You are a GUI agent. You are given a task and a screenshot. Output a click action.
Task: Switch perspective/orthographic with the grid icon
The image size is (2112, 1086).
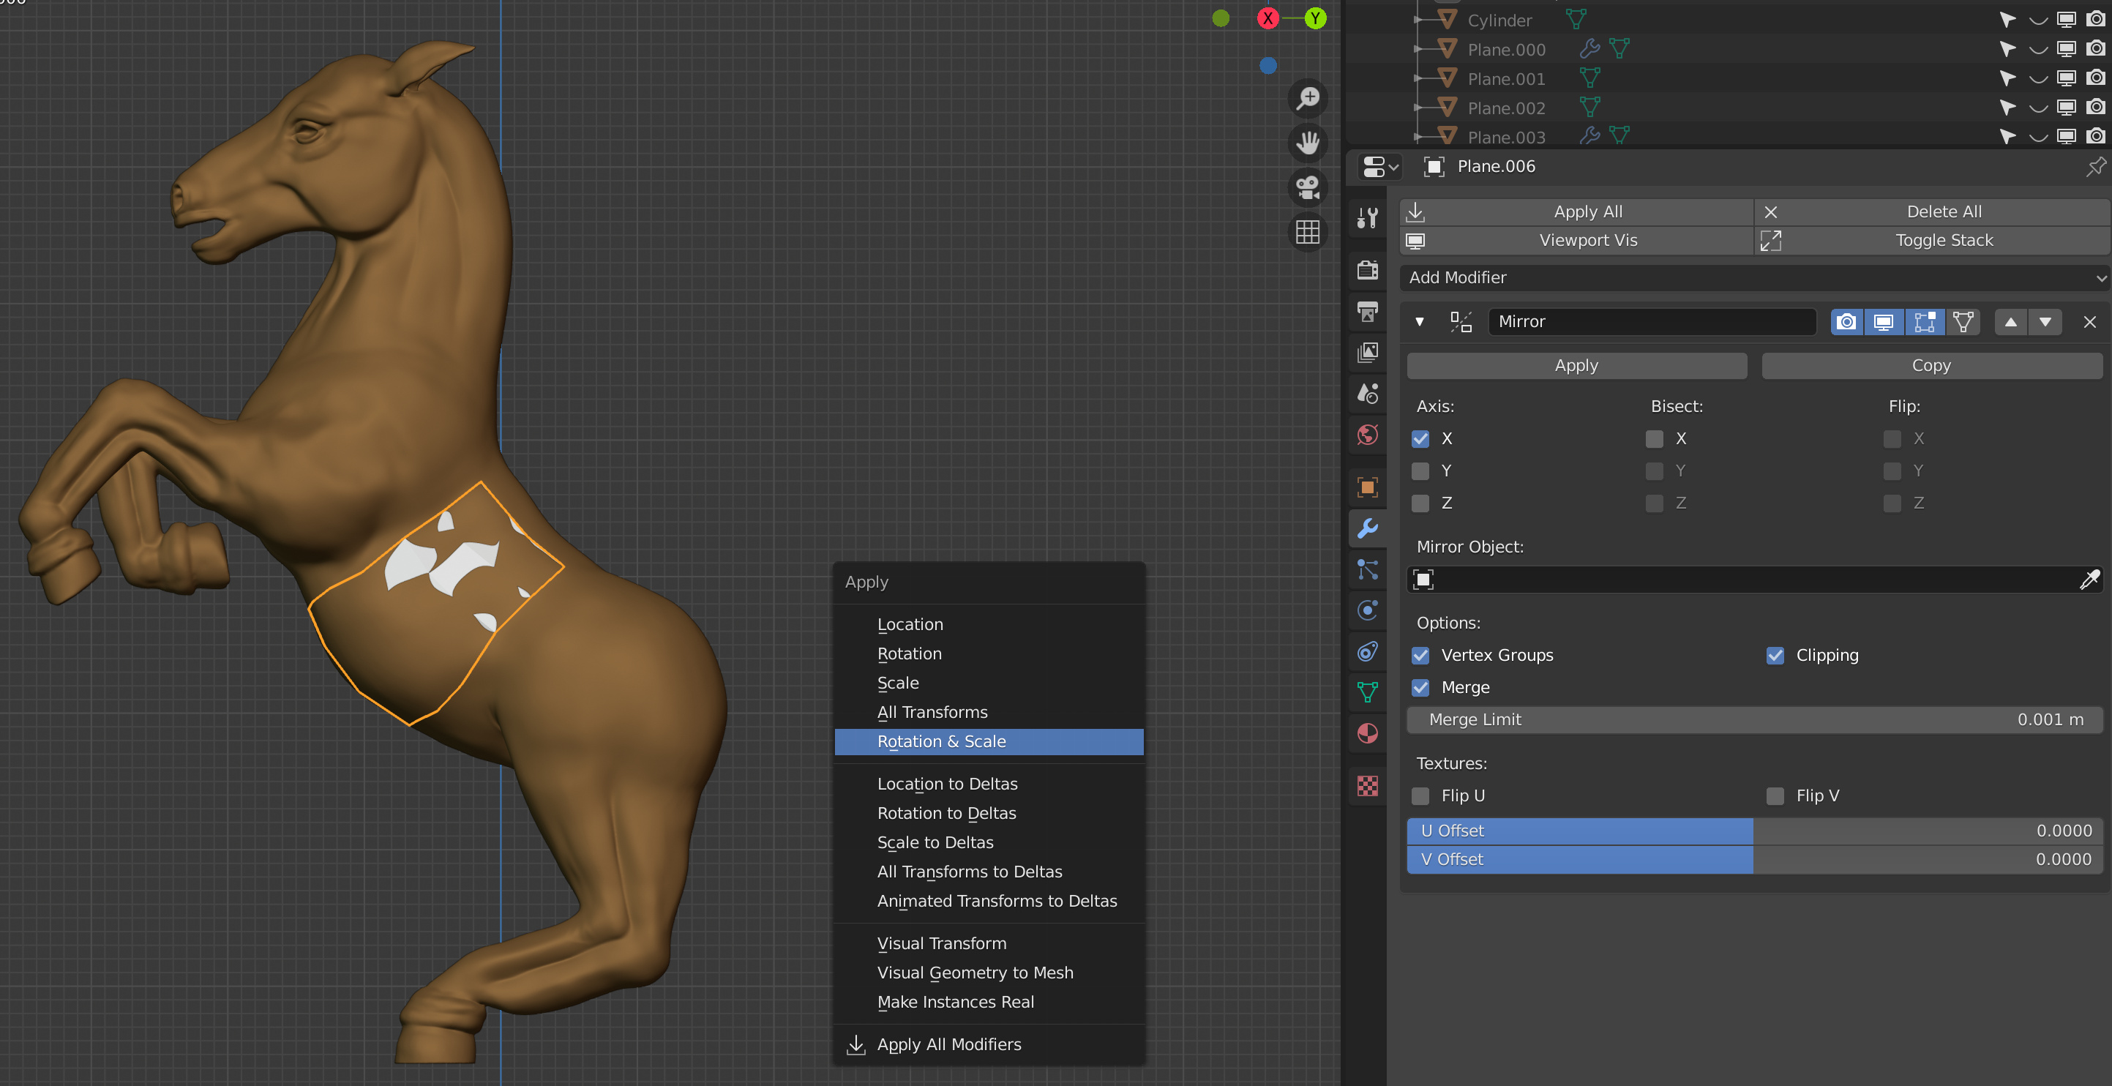[1308, 232]
